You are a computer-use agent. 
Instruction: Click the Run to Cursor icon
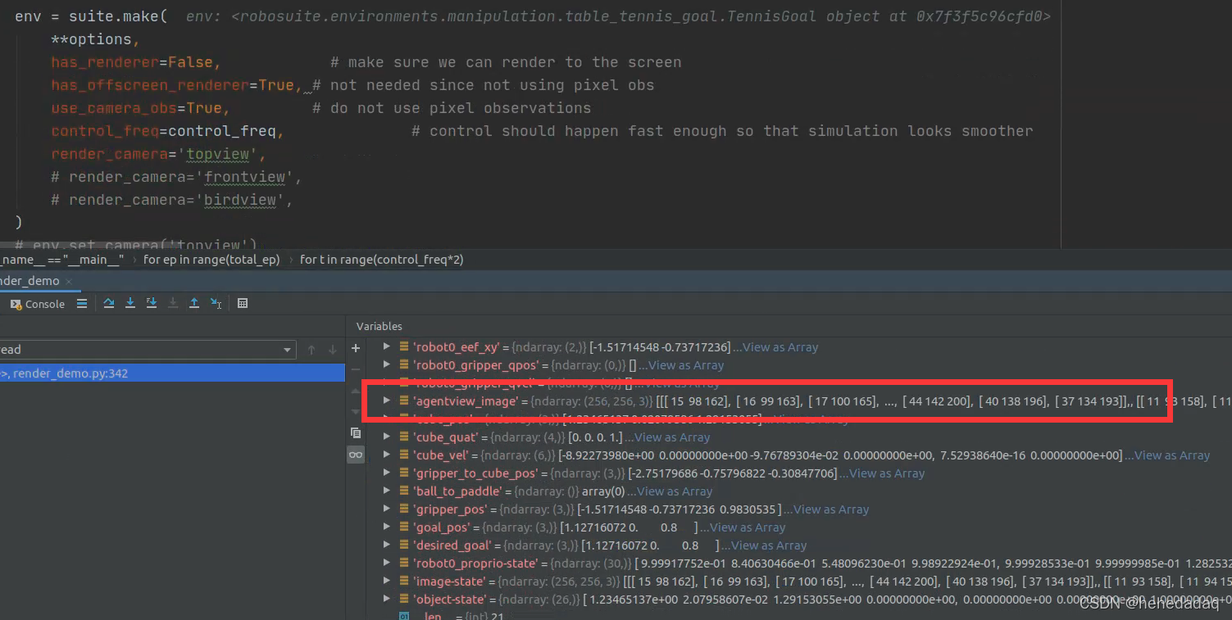pos(216,303)
